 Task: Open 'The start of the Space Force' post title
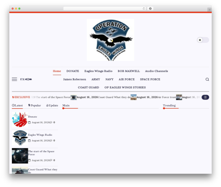[x=41, y=153]
